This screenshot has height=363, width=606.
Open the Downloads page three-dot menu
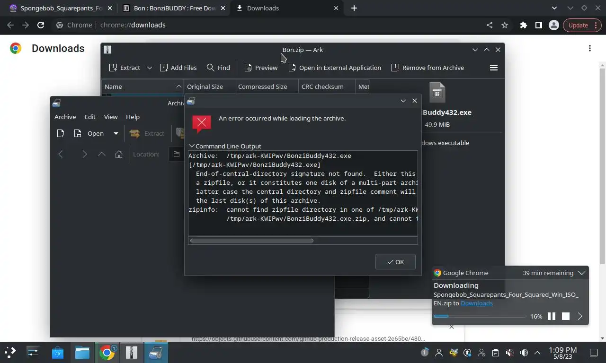pos(590,48)
